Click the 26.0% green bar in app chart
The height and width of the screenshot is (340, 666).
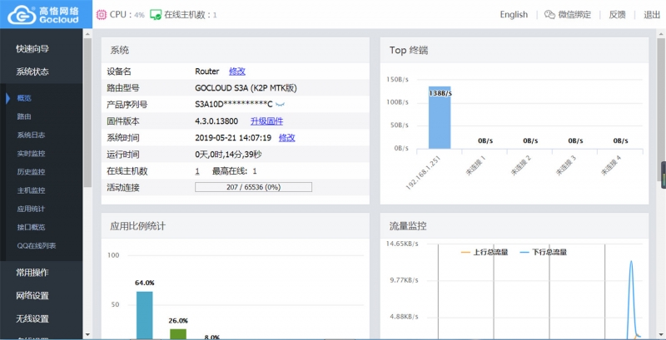(178, 334)
